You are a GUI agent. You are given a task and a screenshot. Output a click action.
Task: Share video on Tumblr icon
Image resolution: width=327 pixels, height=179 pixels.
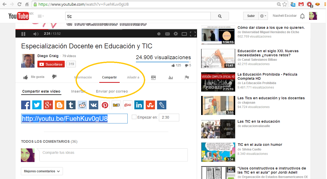71,105
